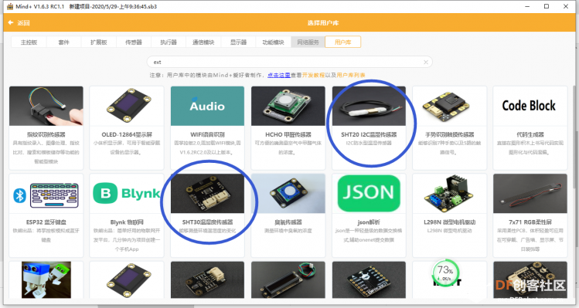The width and height of the screenshot is (579, 308).
Task: Click the Blynk 物联网 title
Action: coord(127,222)
